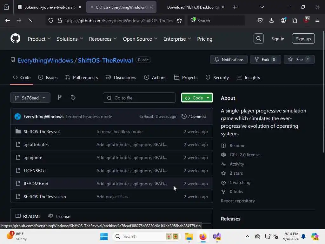Close the pokemon-youre-a-twat tab
This screenshot has width=325, height=244.
pos(80,7)
